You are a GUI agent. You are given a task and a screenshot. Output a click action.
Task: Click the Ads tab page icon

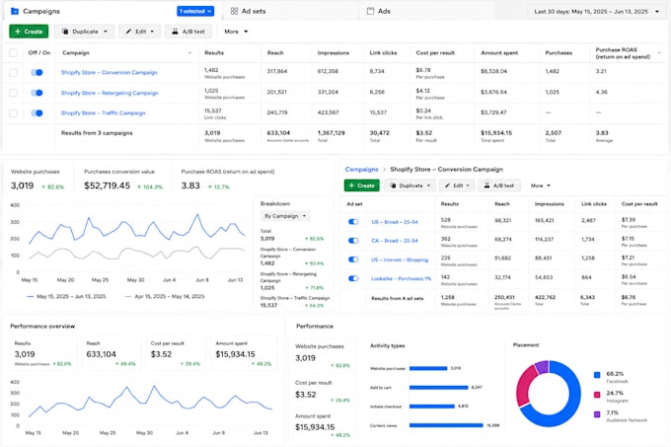(370, 11)
